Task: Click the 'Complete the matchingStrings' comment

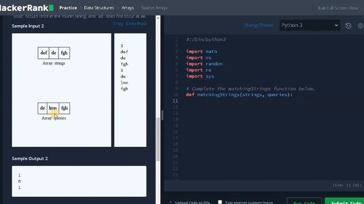Action: [250, 88]
